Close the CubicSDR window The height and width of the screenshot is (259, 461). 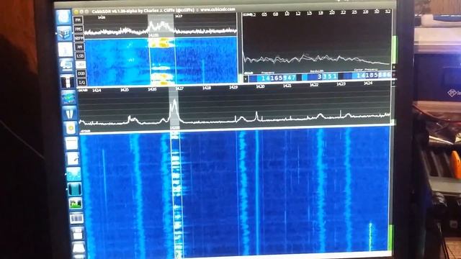[76, 12]
